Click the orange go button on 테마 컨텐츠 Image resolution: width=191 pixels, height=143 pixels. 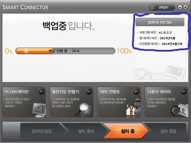pyautogui.click(x=136, y=91)
